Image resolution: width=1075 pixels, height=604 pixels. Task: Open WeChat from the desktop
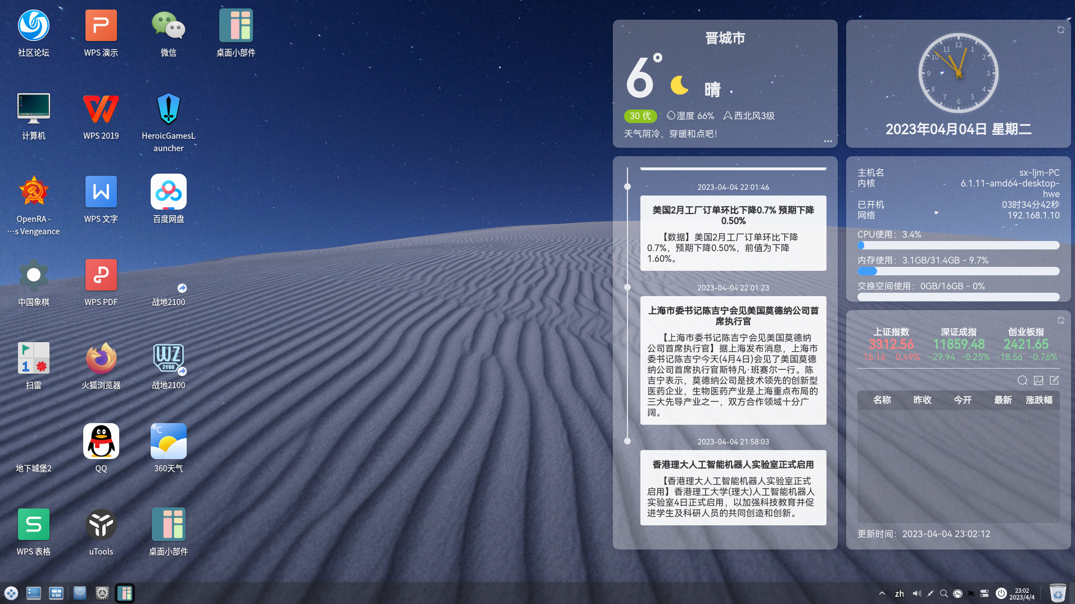168,25
